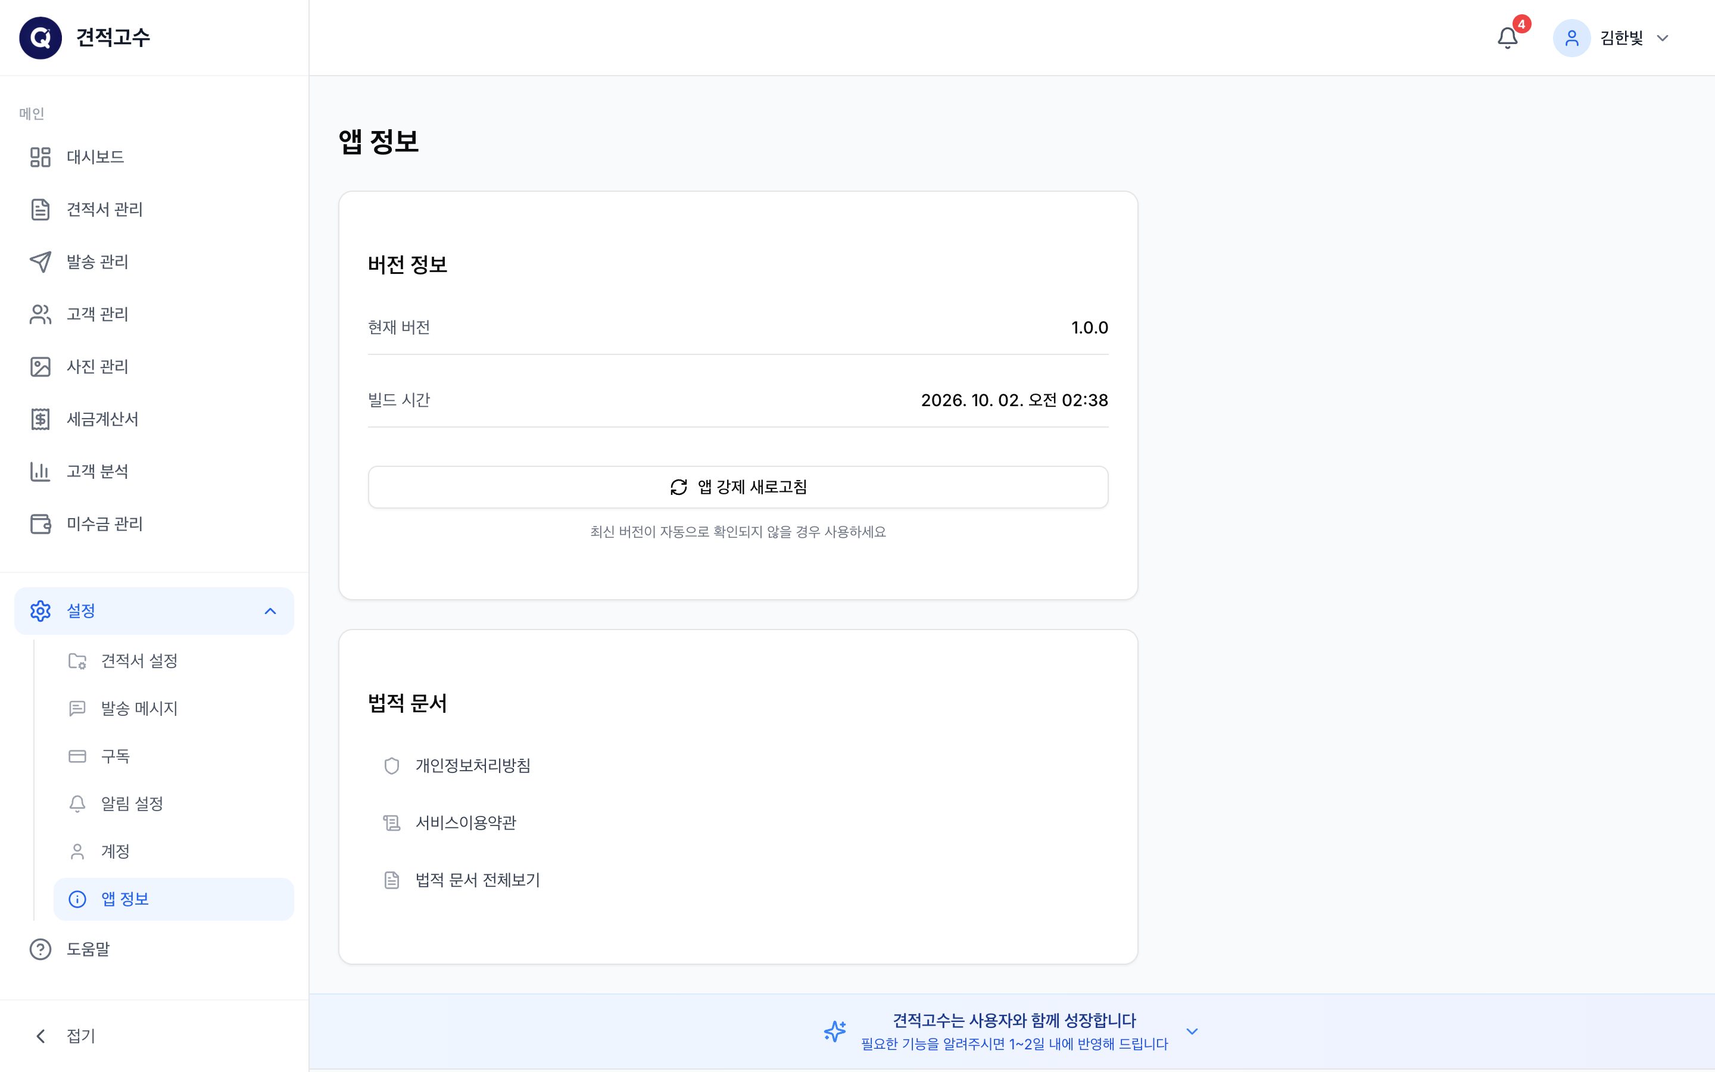Open the 서비스이용약관 link
The image size is (1715, 1072).
(x=466, y=822)
